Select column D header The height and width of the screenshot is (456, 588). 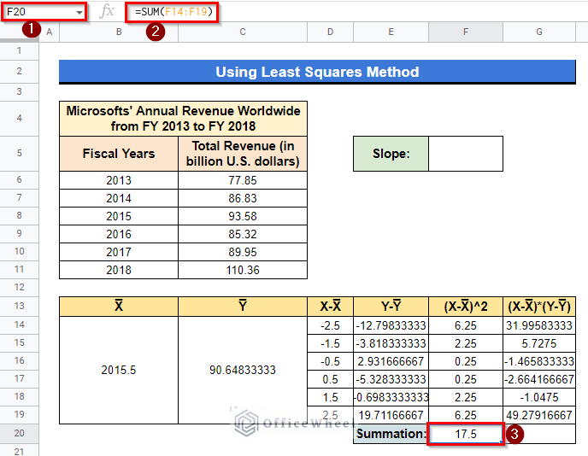coord(330,32)
